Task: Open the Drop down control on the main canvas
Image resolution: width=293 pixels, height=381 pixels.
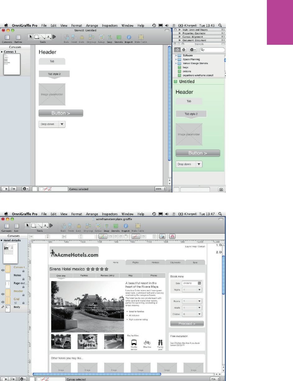Action: click(52, 124)
